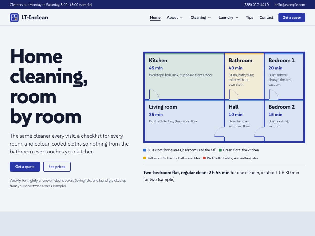Screen dimensions: 315x236
Task: Click the Kitchen's 45 min duration
Action: pos(156,68)
